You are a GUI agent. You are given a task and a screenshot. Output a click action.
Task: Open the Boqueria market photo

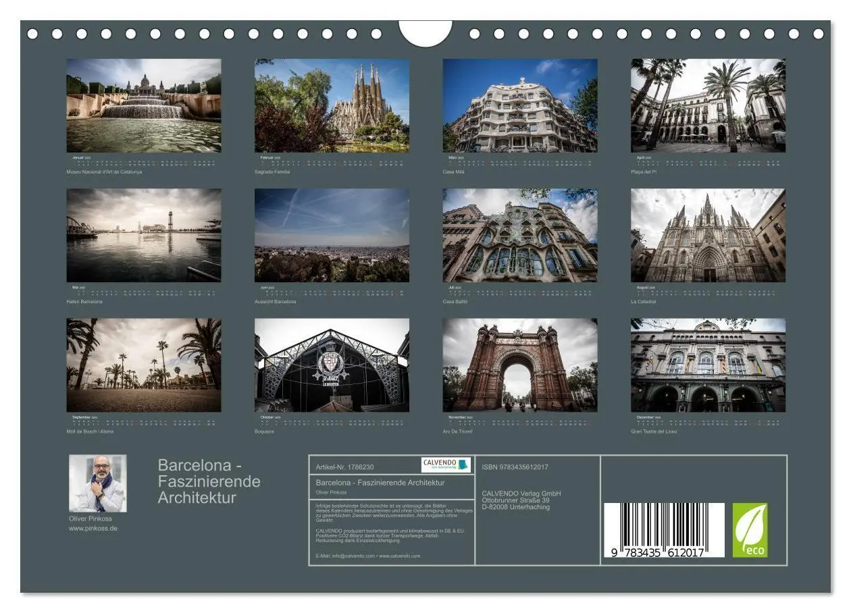click(332, 365)
